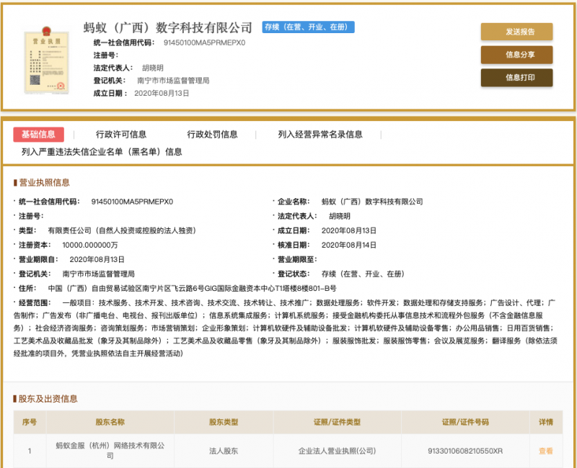Click the 信息打印 button
The width and height of the screenshot is (577, 468).
point(516,78)
